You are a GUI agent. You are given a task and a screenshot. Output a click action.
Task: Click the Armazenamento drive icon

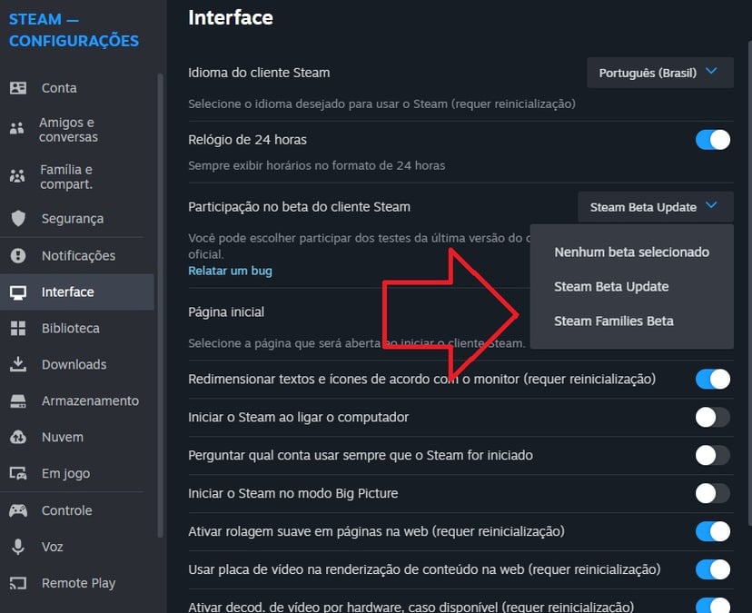18,401
